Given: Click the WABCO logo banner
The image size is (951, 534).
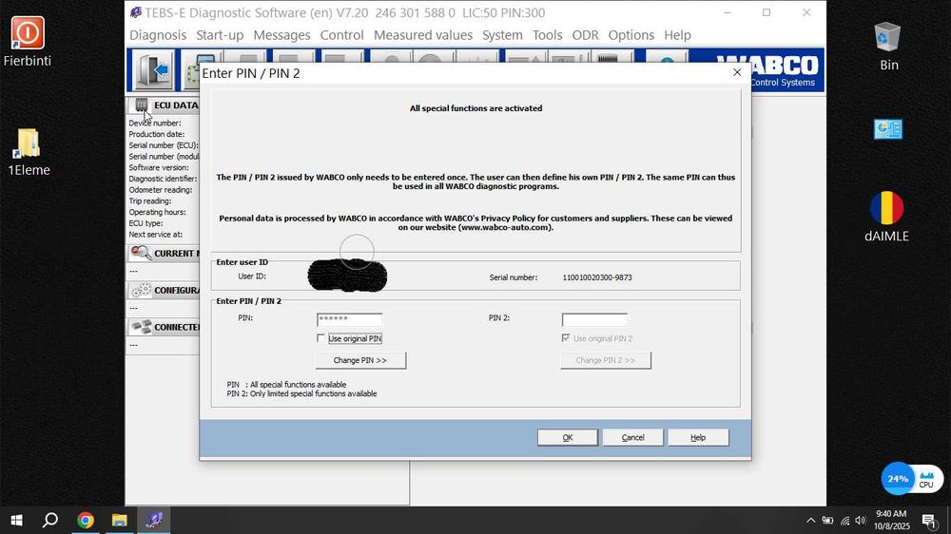Looking at the screenshot, I should [x=767, y=69].
